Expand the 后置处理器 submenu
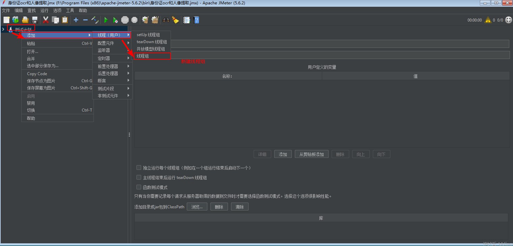This screenshot has width=513, height=246. [x=112, y=73]
